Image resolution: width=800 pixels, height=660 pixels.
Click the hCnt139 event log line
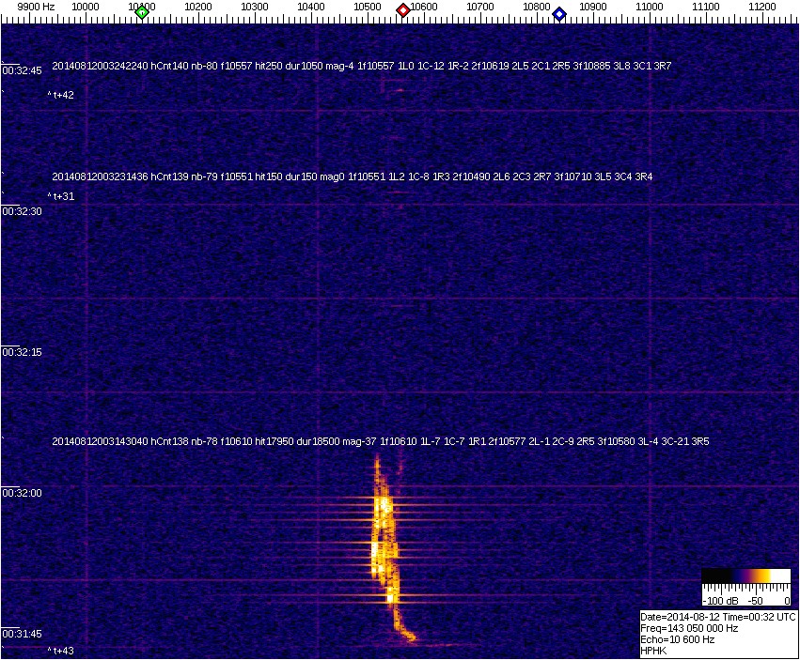coord(352,177)
